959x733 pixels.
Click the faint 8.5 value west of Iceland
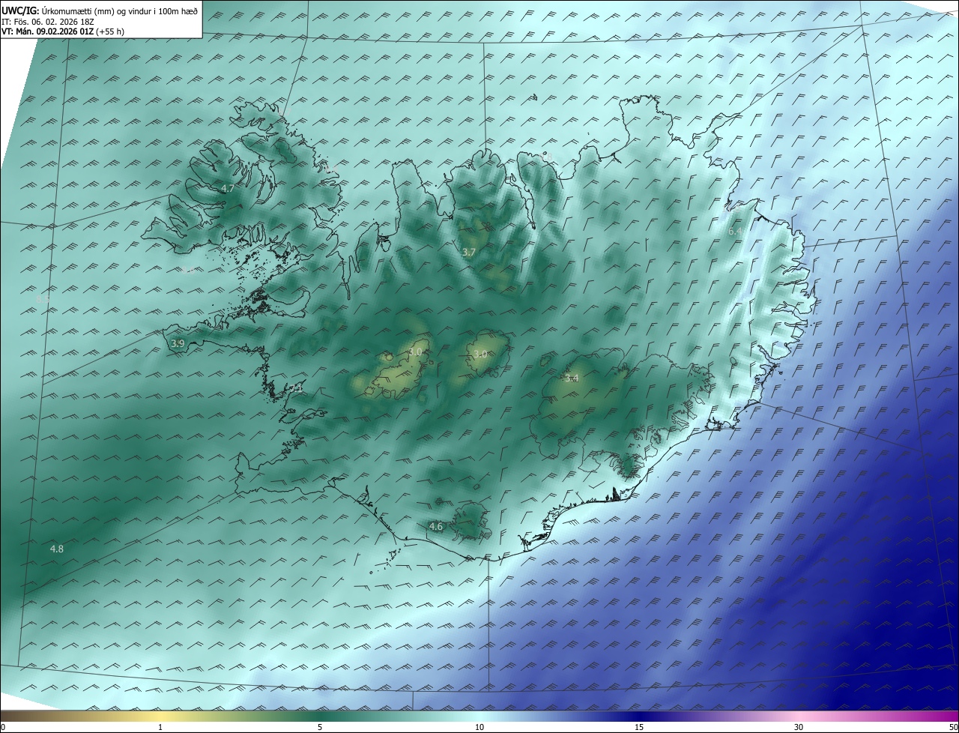(43, 298)
